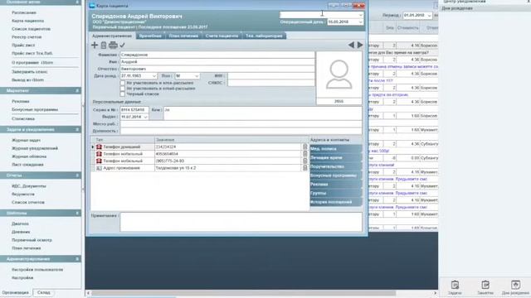Click the checkmark save icon
The image size is (531, 298).
click(x=122, y=45)
